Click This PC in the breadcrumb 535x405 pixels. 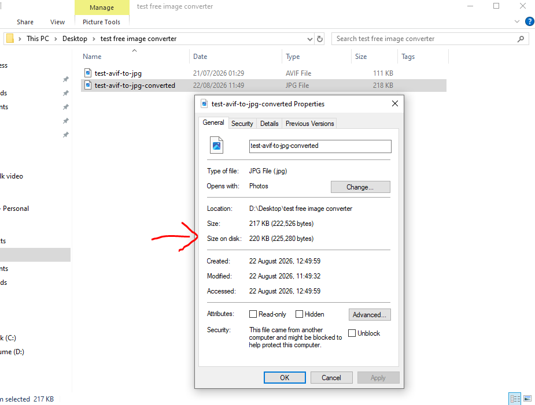coord(38,39)
